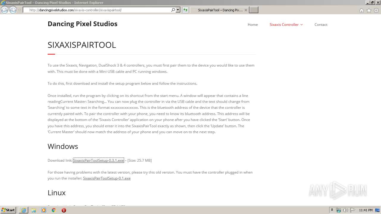Open the Action Center flag icon
Screen dimensions: 381x214
pos(352,210)
